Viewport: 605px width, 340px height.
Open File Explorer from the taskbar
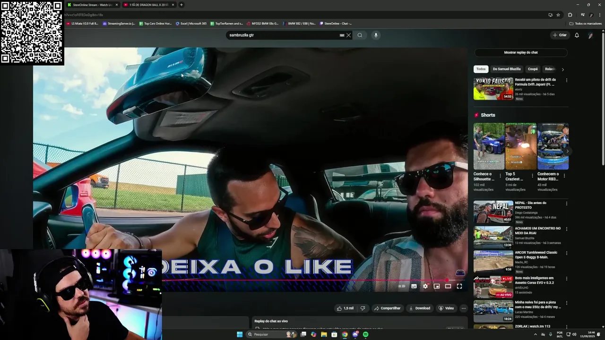324,334
